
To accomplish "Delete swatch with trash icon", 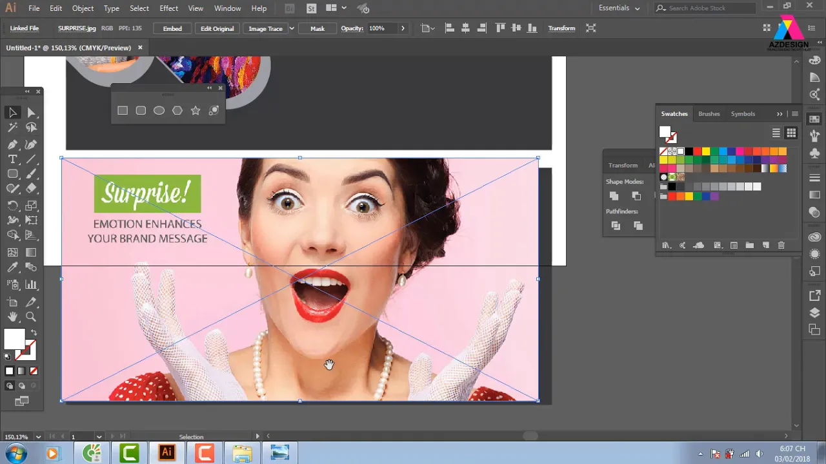I will pos(781,246).
